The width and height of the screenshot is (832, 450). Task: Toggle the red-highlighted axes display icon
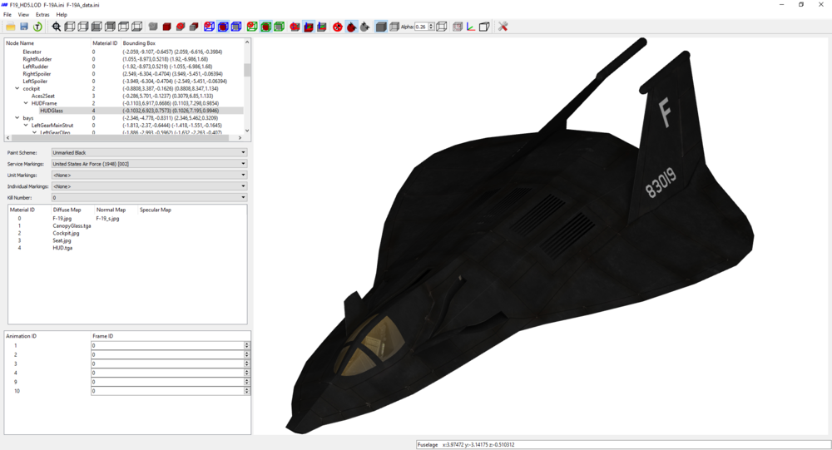(309, 27)
